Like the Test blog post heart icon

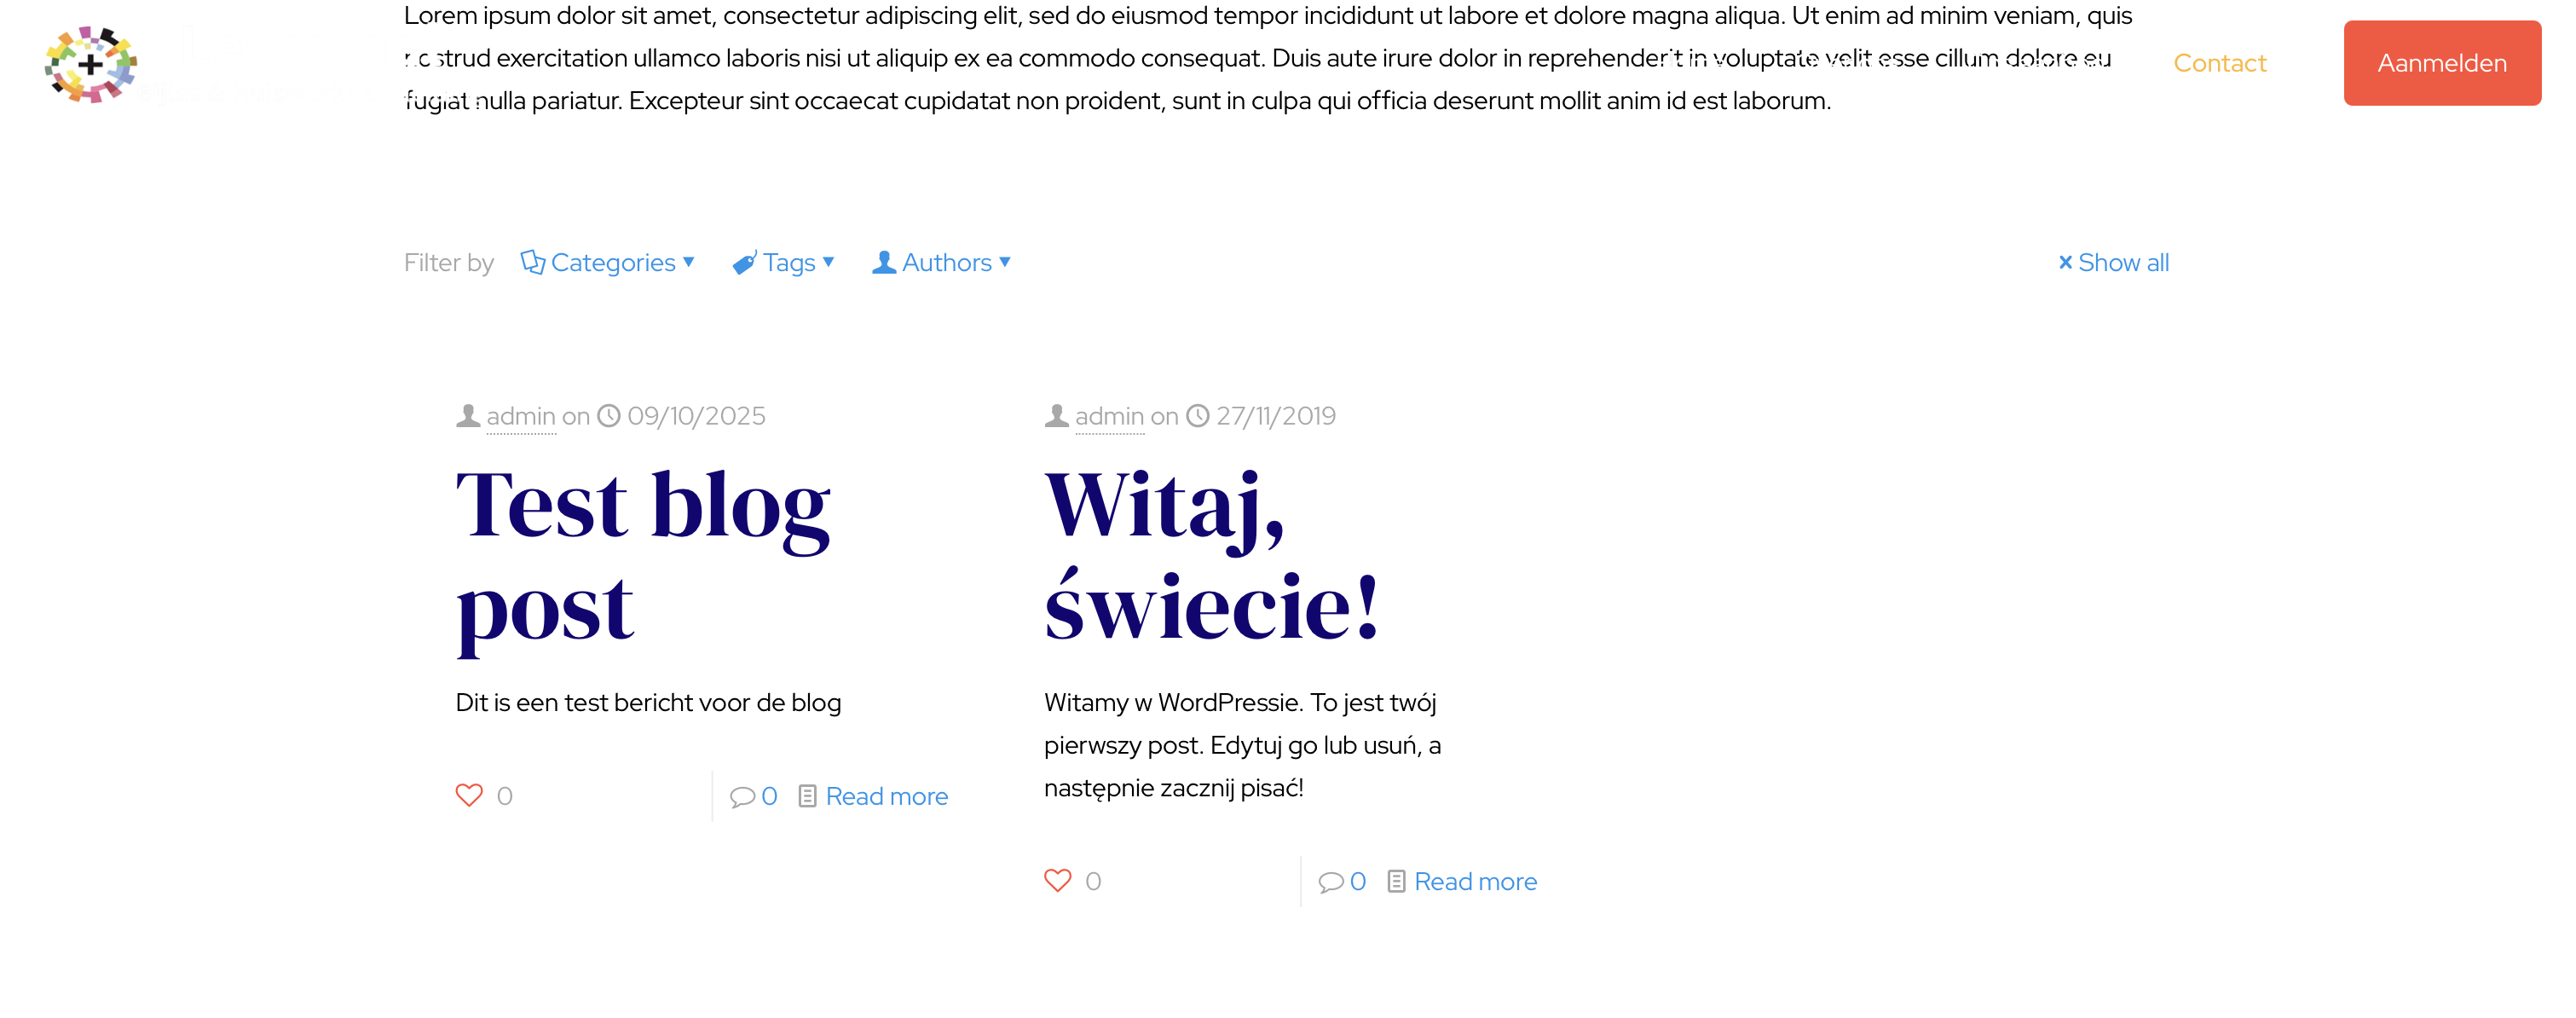pyautogui.click(x=469, y=795)
